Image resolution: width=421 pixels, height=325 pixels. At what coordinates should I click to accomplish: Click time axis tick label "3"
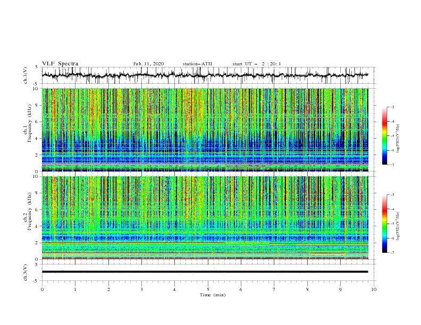coord(141,289)
